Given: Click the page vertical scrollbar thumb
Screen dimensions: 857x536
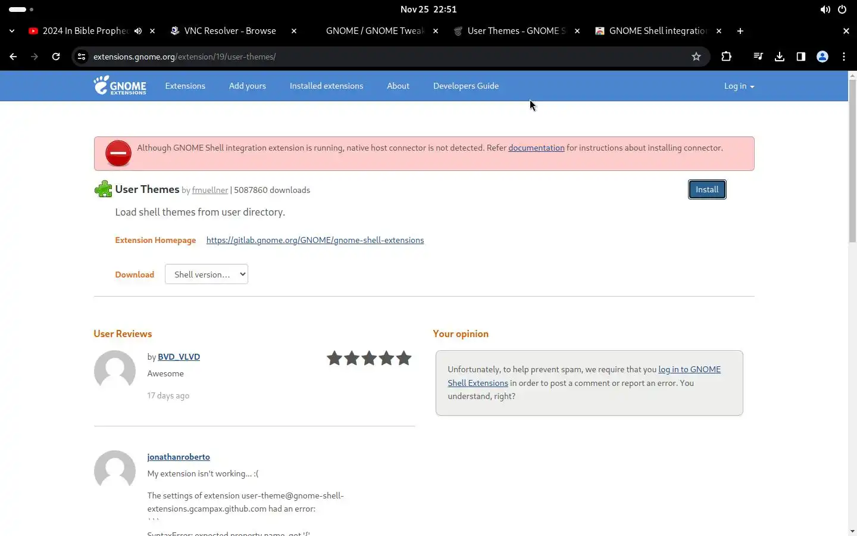Looking at the screenshot, I should 852,161.
